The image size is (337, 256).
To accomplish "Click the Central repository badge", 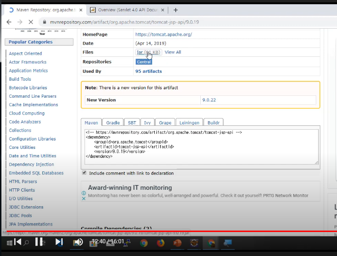I will (x=144, y=62).
